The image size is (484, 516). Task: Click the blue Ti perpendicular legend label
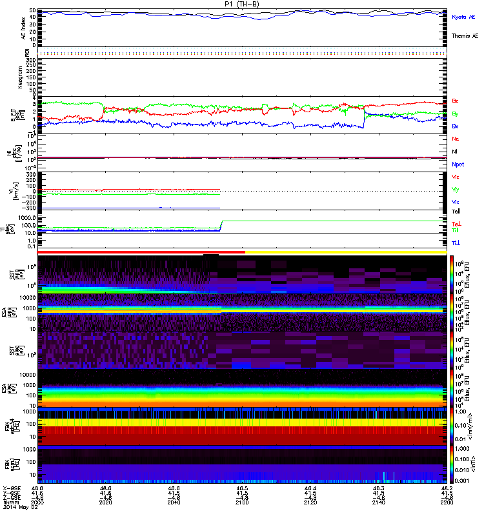click(x=456, y=243)
